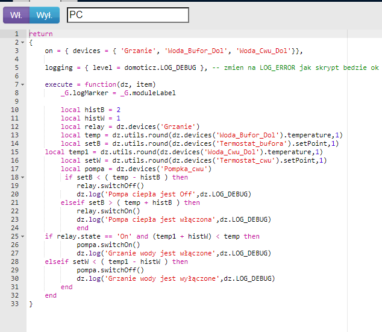Screen dimensions: 382x332
Task: Click the 'end' keyword on line 32
Action: coord(51,295)
